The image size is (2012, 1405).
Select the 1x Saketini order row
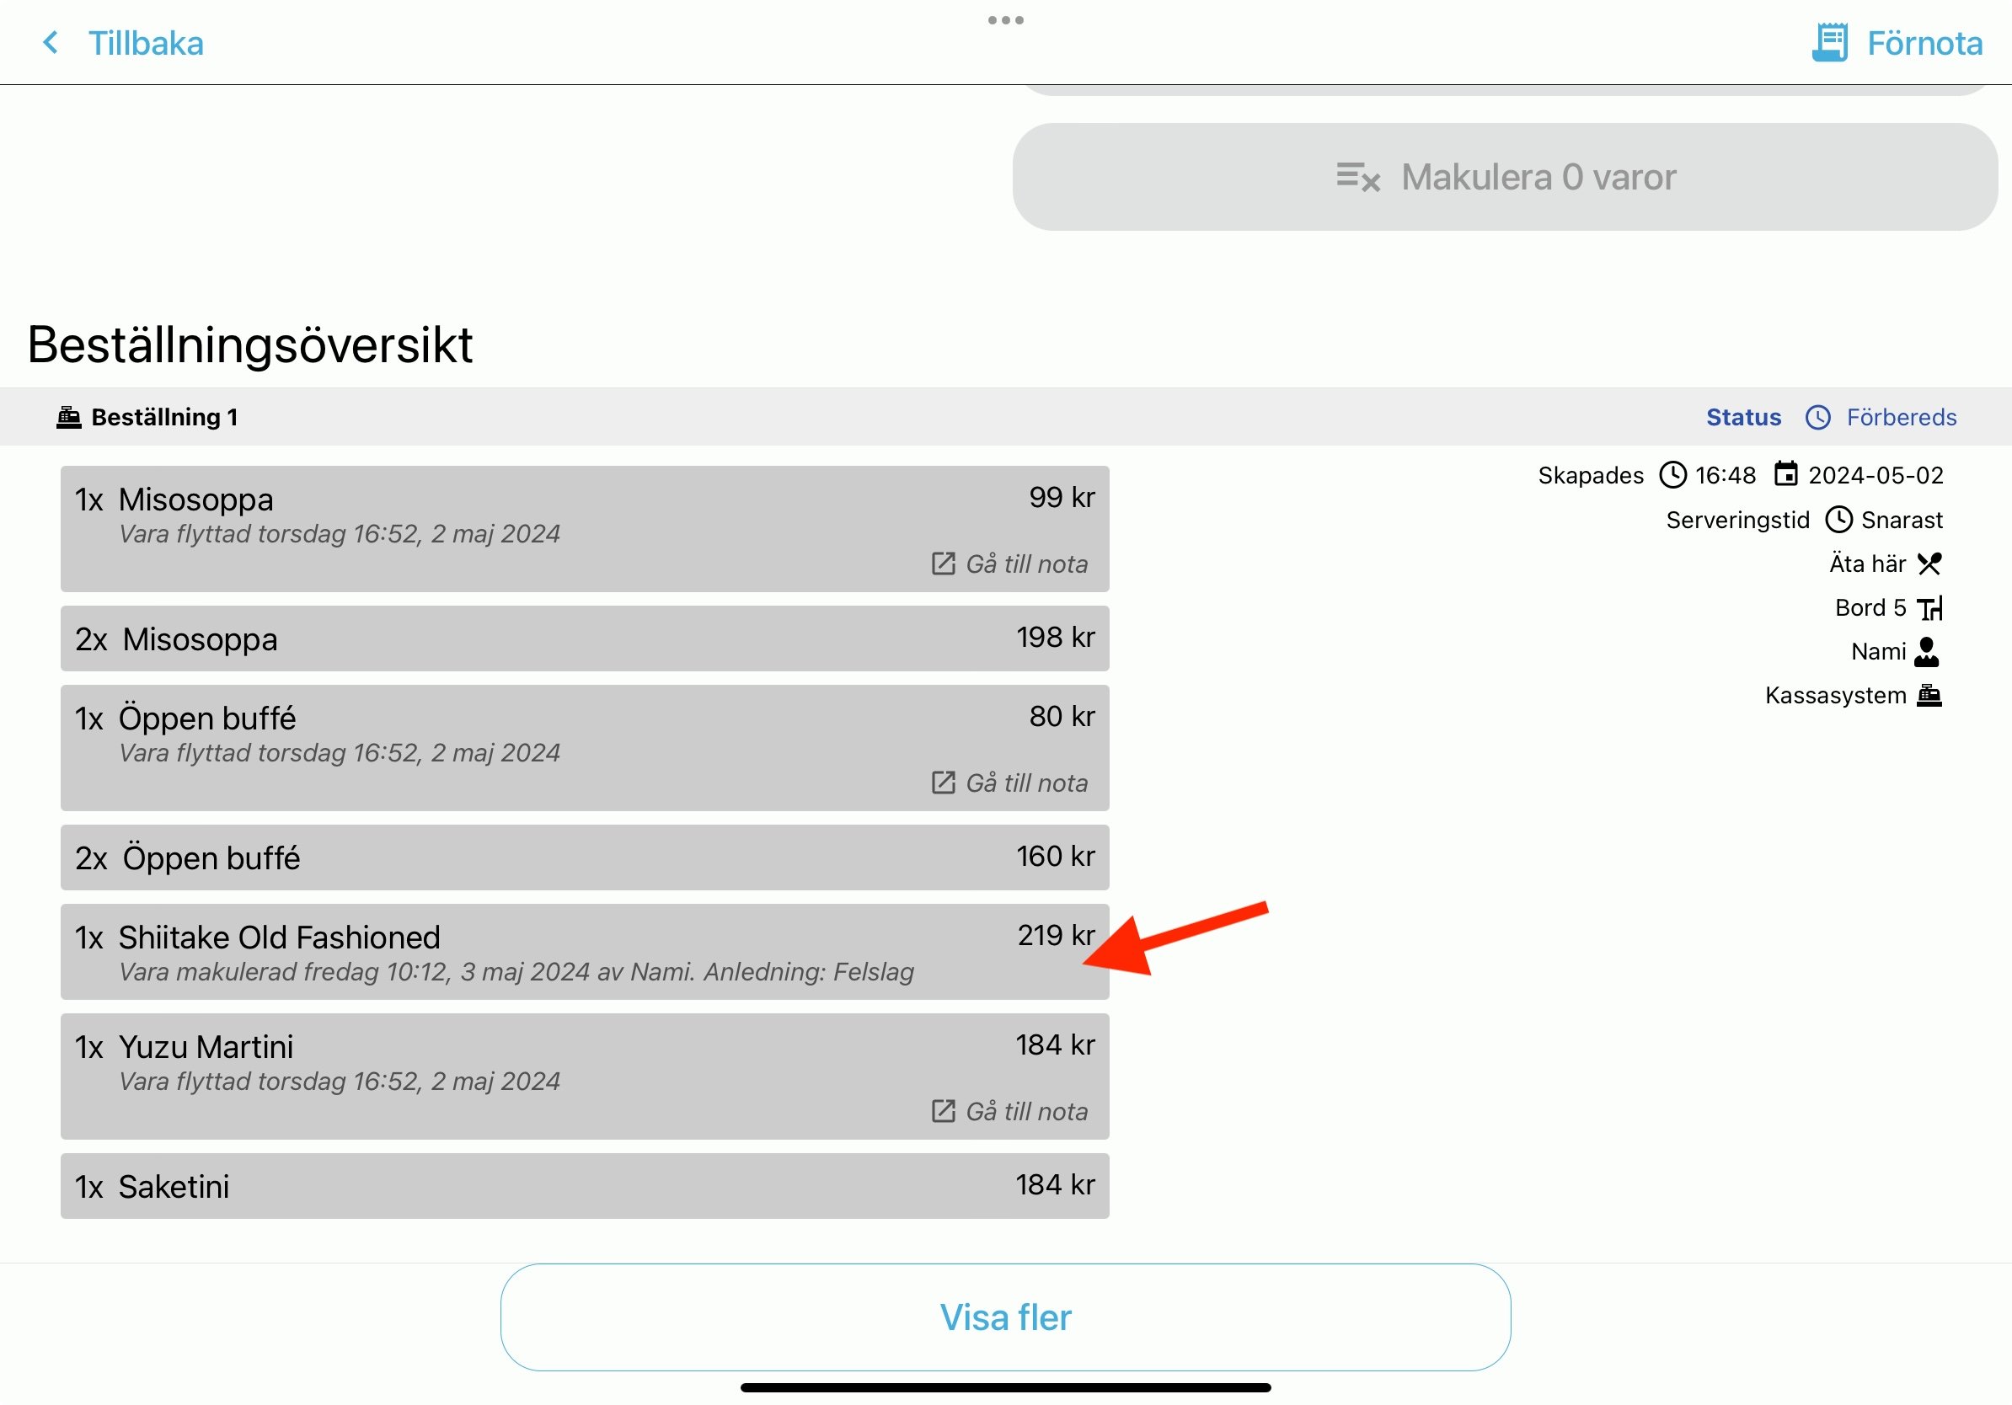(x=585, y=1186)
